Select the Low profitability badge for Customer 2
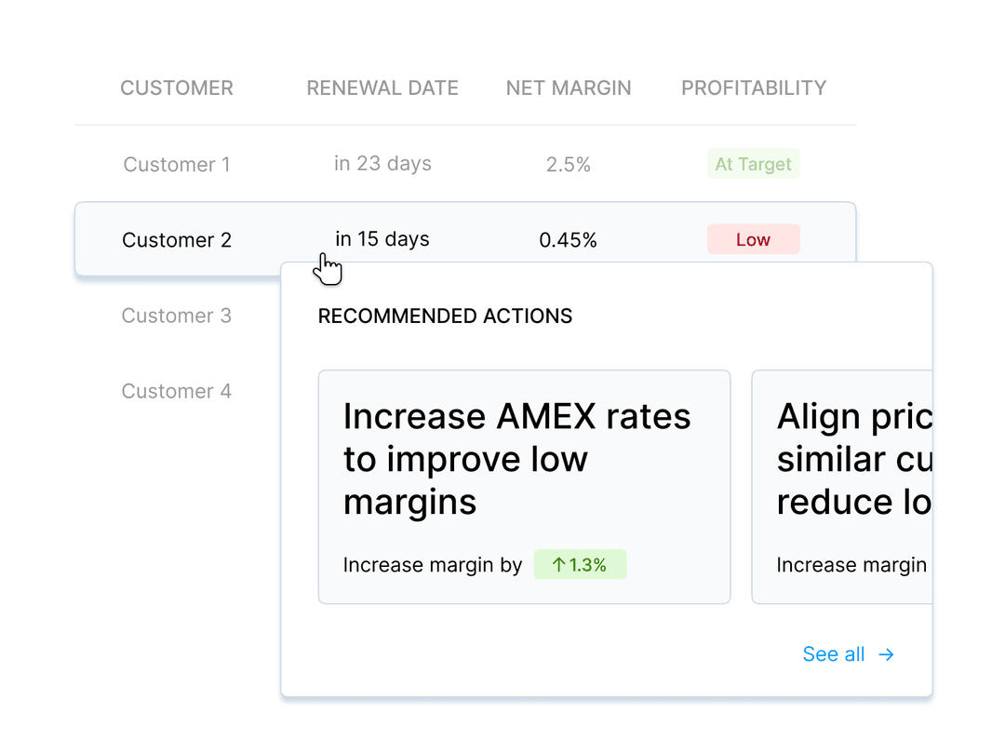Screen dimensions: 1005x754 pos(753,239)
